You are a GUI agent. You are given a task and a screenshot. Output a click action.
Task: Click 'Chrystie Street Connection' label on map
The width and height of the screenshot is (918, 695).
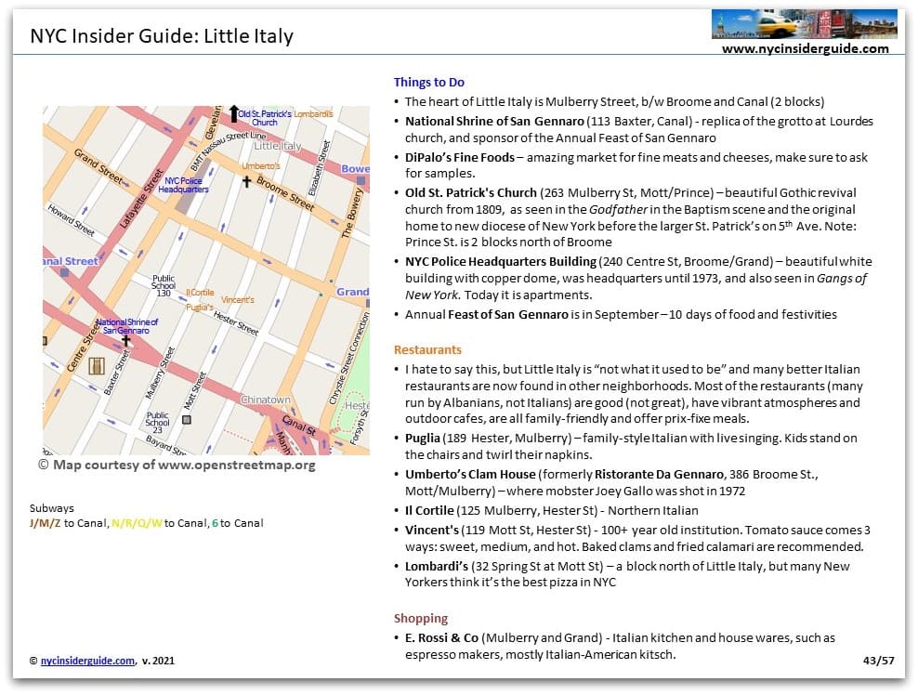click(x=349, y=359)
